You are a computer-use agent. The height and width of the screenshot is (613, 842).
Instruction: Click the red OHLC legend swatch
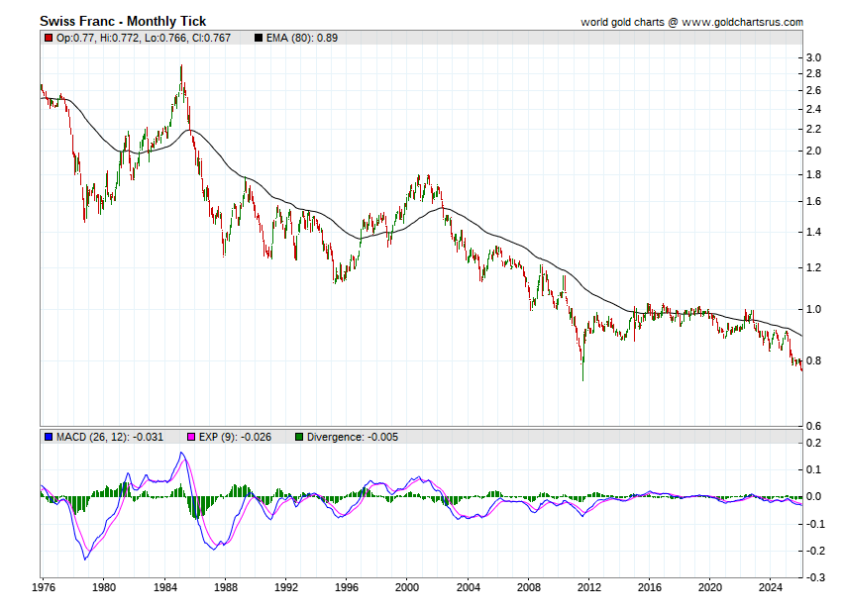(49, 38)
